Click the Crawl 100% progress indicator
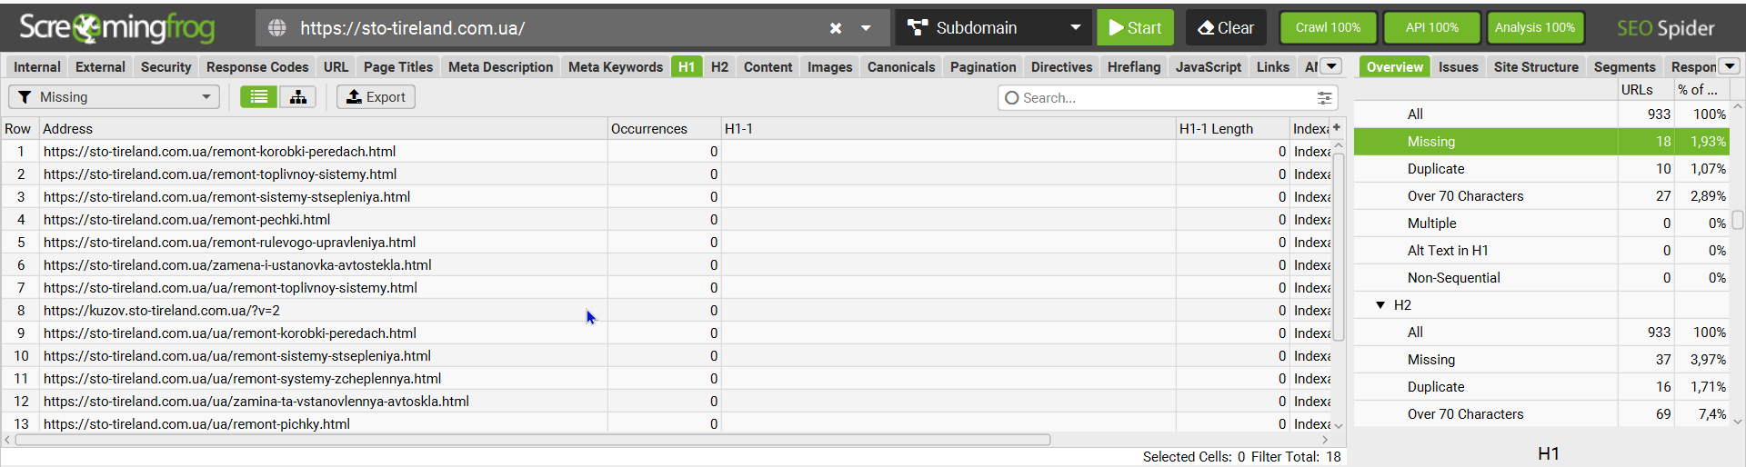Viewport: 1746px width, 467px height. pyautogui.click(x=1328, y=28)
